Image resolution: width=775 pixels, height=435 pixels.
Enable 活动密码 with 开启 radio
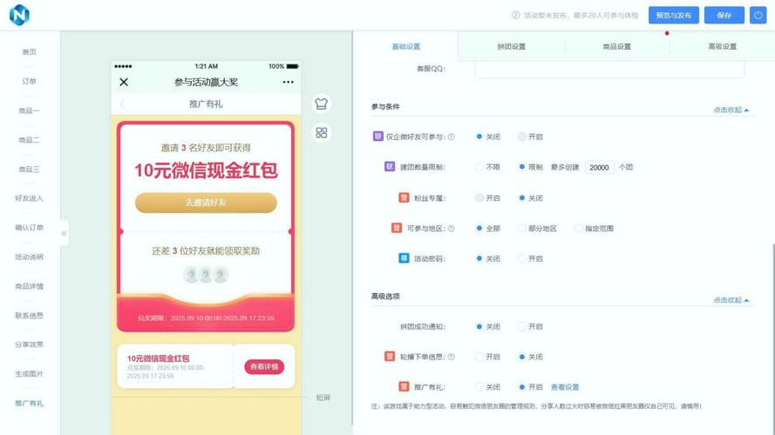pos(521,258)
